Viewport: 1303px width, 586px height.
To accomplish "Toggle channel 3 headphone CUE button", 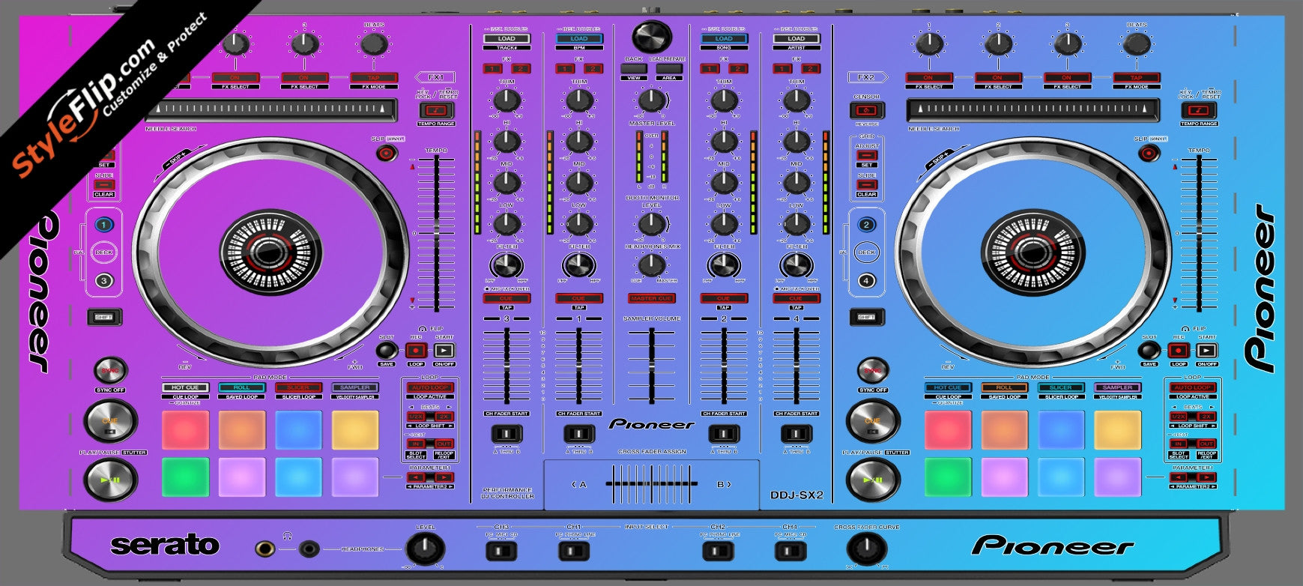I will pyautogui.click(x=507, y=298).
